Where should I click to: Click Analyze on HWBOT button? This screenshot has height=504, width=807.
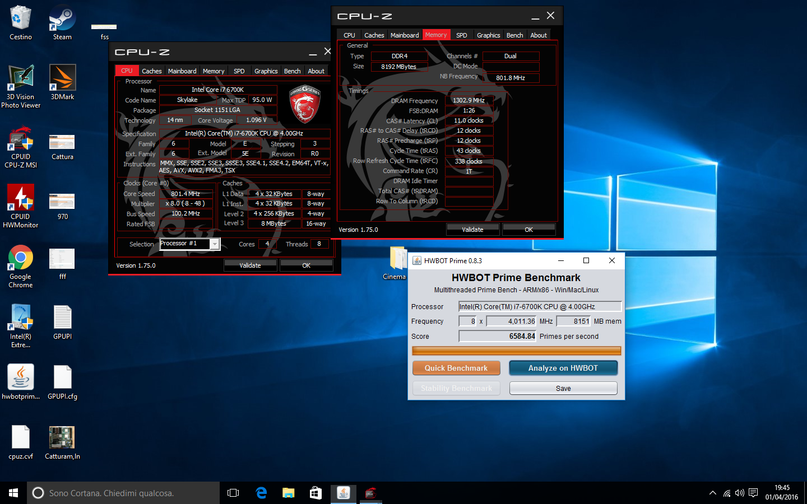tap(563, 368)
